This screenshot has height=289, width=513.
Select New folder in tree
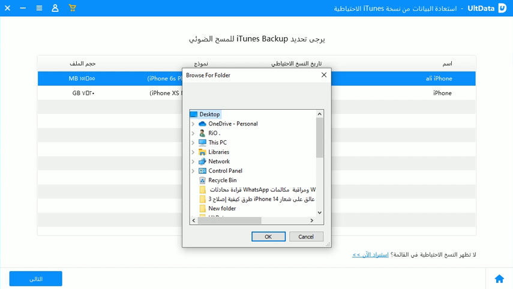click(x=222, y=208)
